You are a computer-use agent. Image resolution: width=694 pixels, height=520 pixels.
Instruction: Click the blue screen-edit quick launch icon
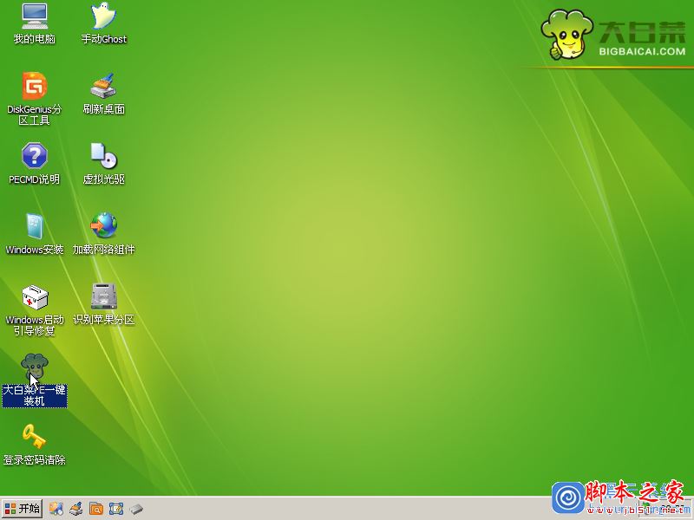[116, 509]
